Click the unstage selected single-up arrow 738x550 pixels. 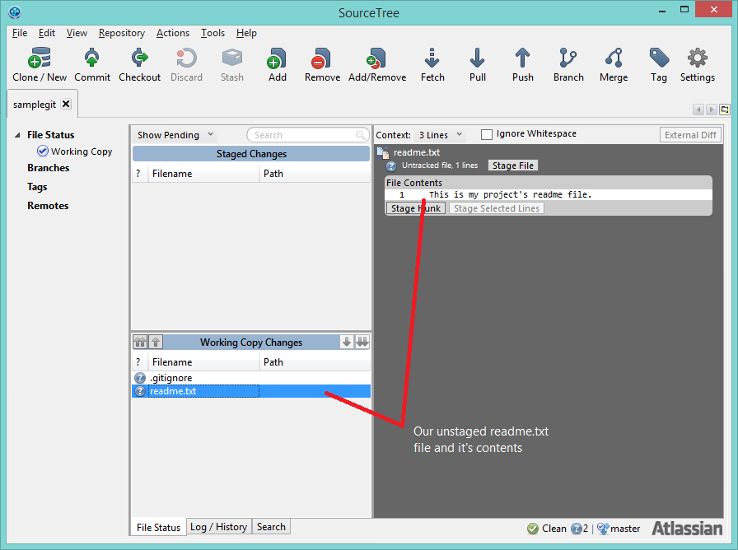156,342
